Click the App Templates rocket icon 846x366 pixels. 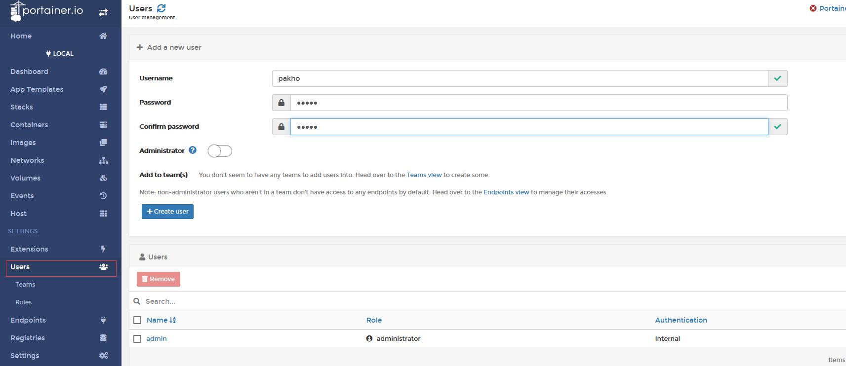click(103, 89)
